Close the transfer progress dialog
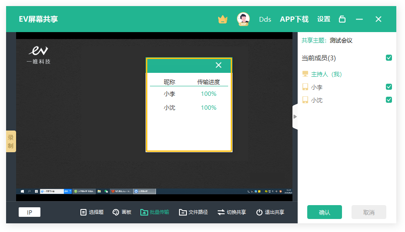Screen dimensions: 405x232 (x=219, y=65)
